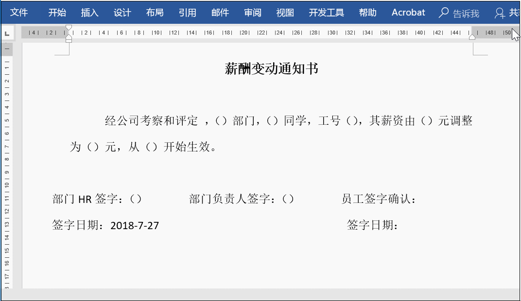
Task: Open the 开发工具 ribbon tab
Action: pyautogui.click(x=326, y=12)
